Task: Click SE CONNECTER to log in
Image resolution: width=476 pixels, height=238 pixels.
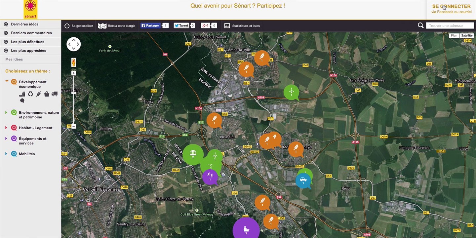Action: [451, 6]
